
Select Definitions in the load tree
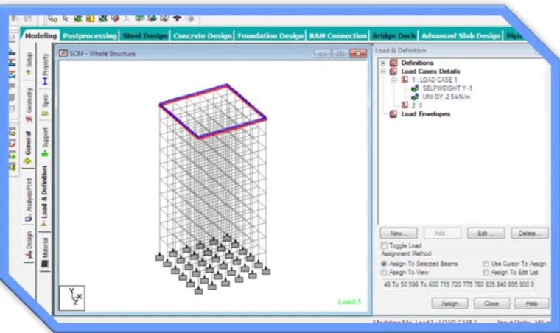tap(417, 63)
